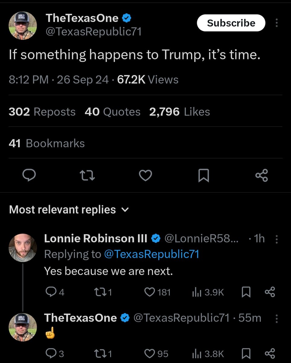Bookmark Lonnie Robinson III's reply
This screenshot has width=291, height=363.
[x=246, y=292]
